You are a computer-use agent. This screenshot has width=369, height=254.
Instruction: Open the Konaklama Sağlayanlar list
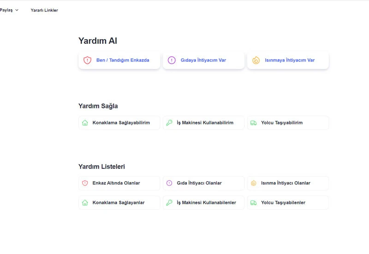coord(119,203)
